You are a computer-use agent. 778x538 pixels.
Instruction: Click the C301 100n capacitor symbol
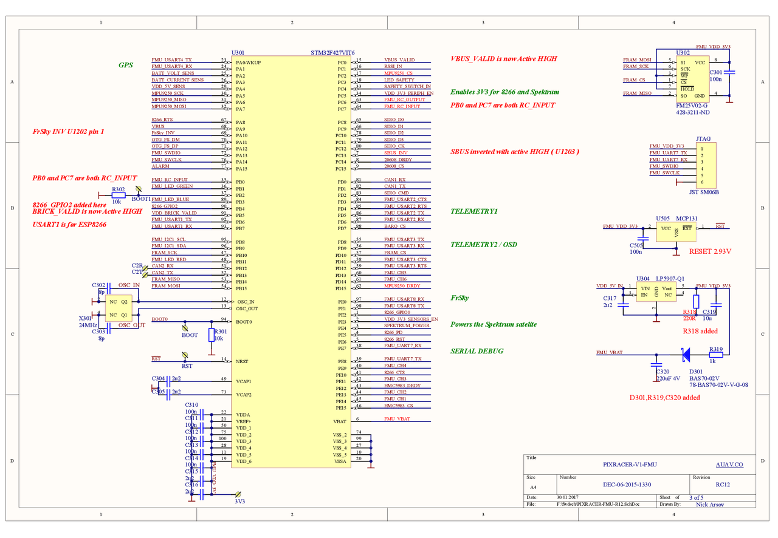coord(731,73)
